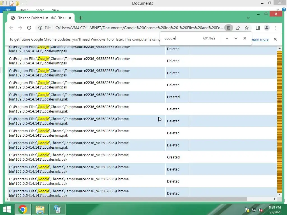Open Chrome side panel
287x215 pixels.
point(258,28)
